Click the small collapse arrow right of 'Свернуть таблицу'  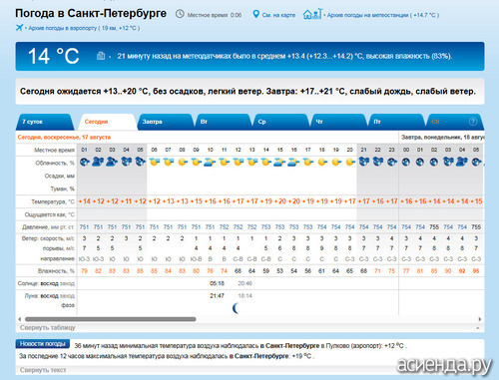[478, 328]
